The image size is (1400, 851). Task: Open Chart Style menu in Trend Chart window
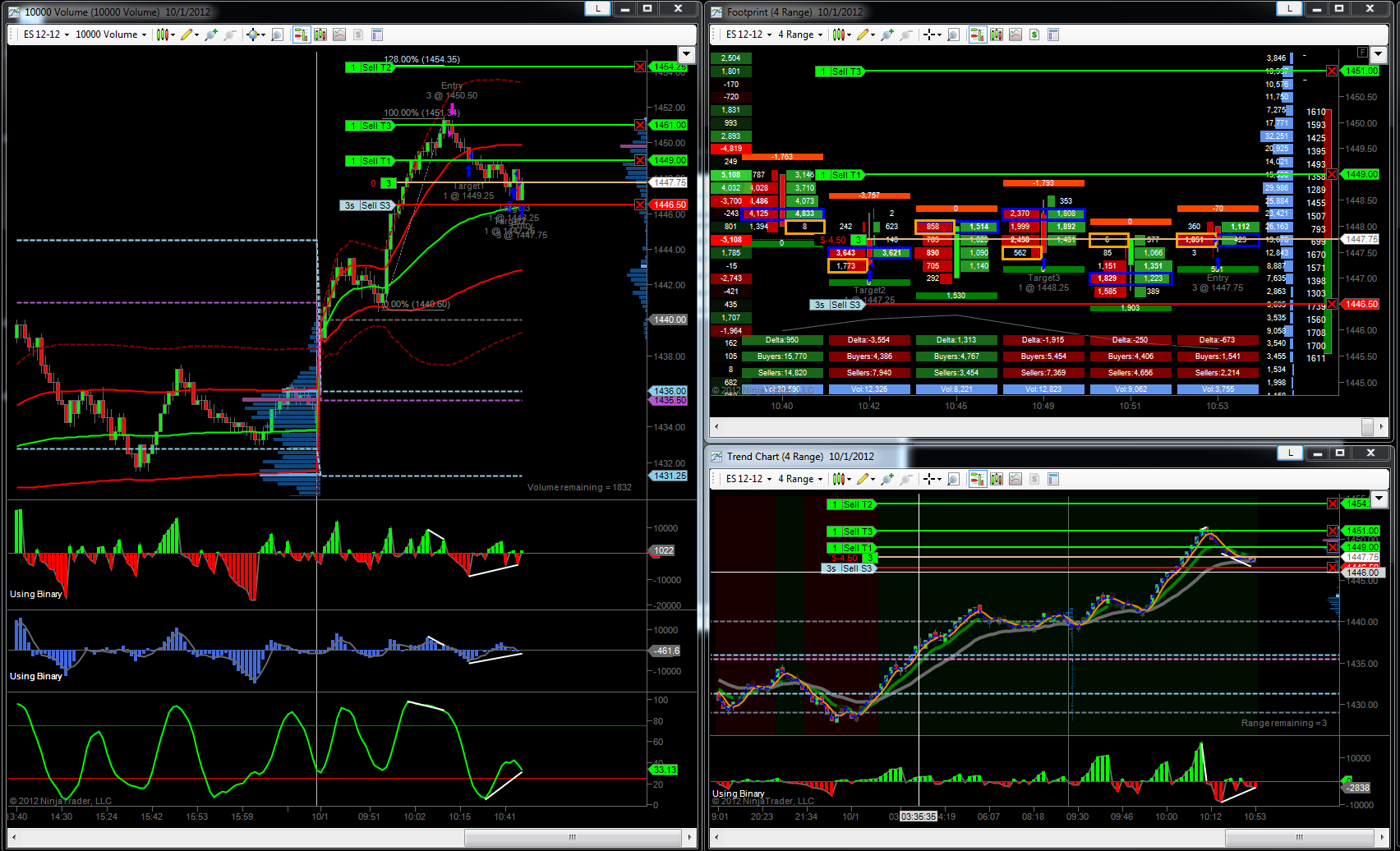coord(841,479)
